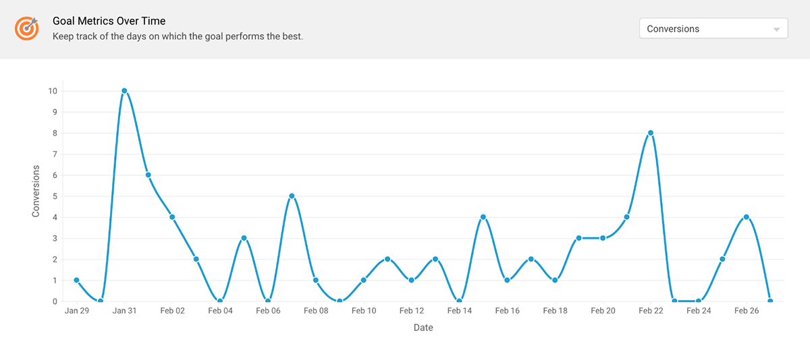Click the dropdown arrow beside Conversions

click(776, 30)
